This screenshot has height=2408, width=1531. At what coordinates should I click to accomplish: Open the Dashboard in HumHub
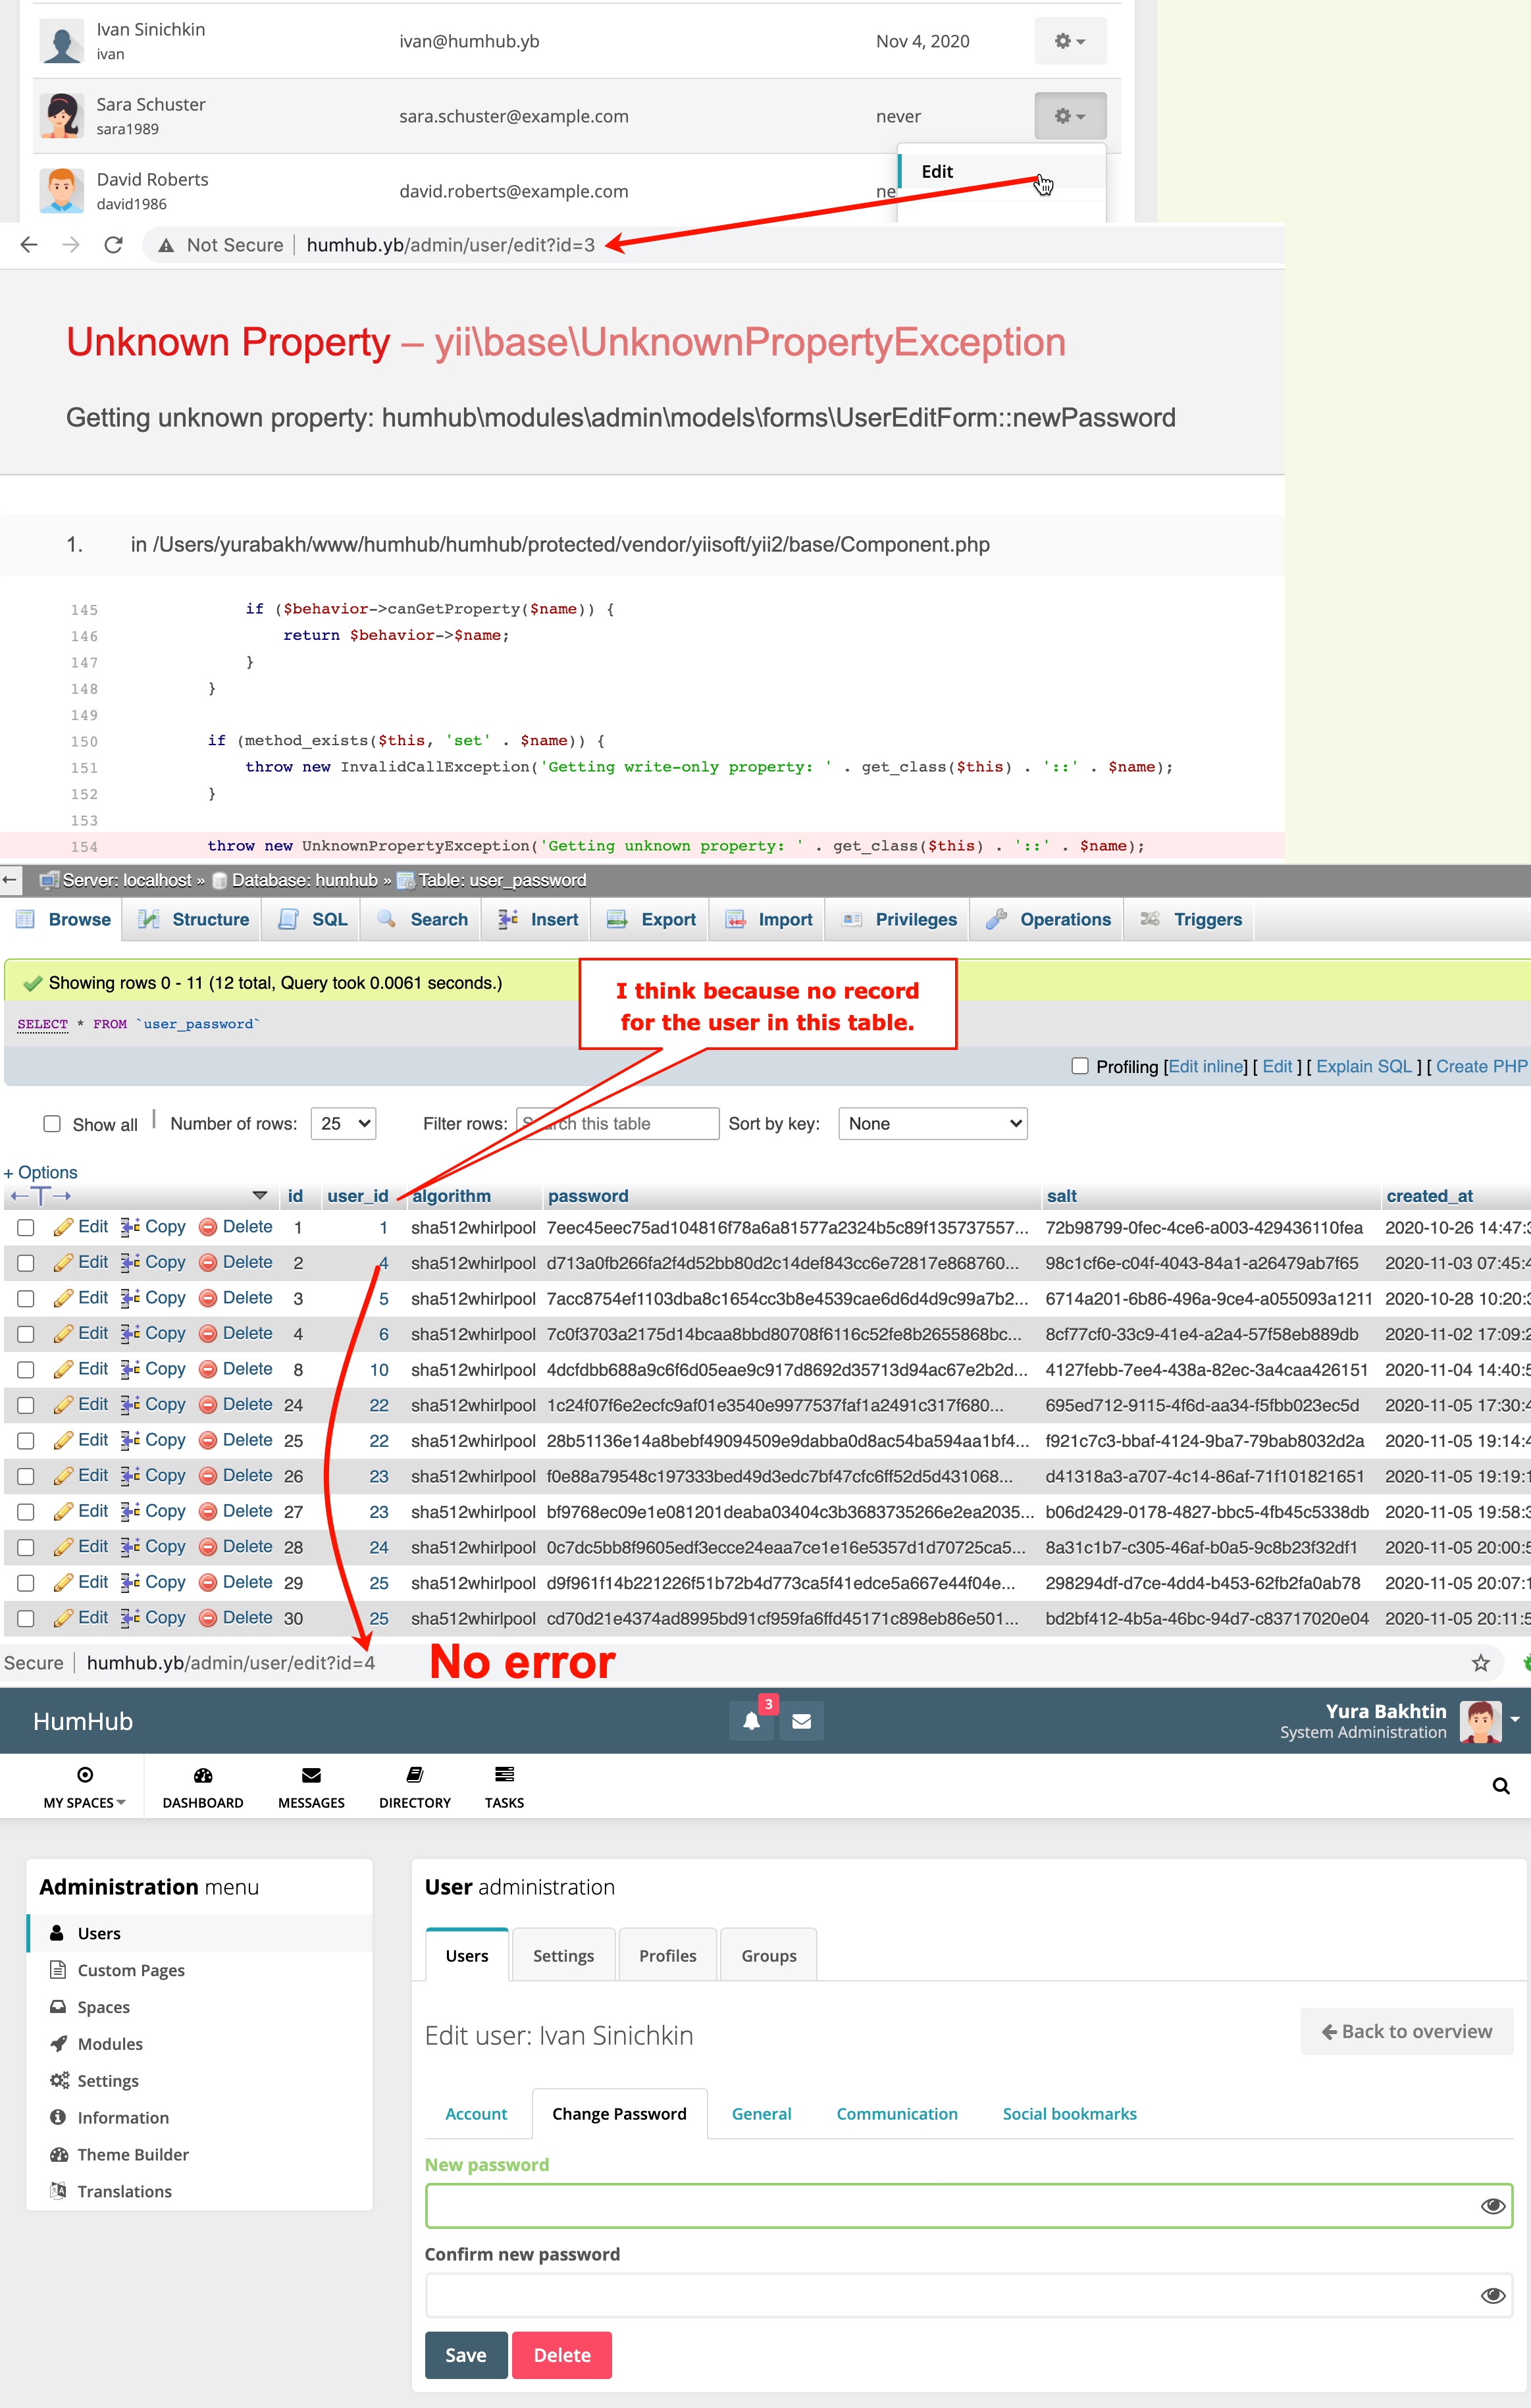202,1786
